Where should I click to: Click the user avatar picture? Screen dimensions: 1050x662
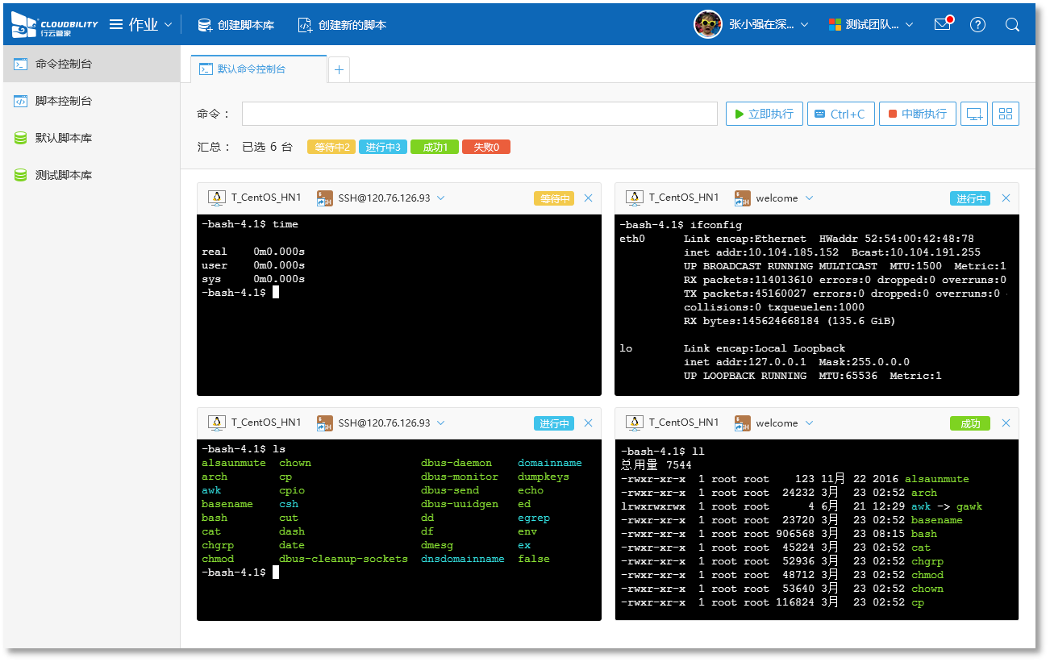[x=707, y=24]
